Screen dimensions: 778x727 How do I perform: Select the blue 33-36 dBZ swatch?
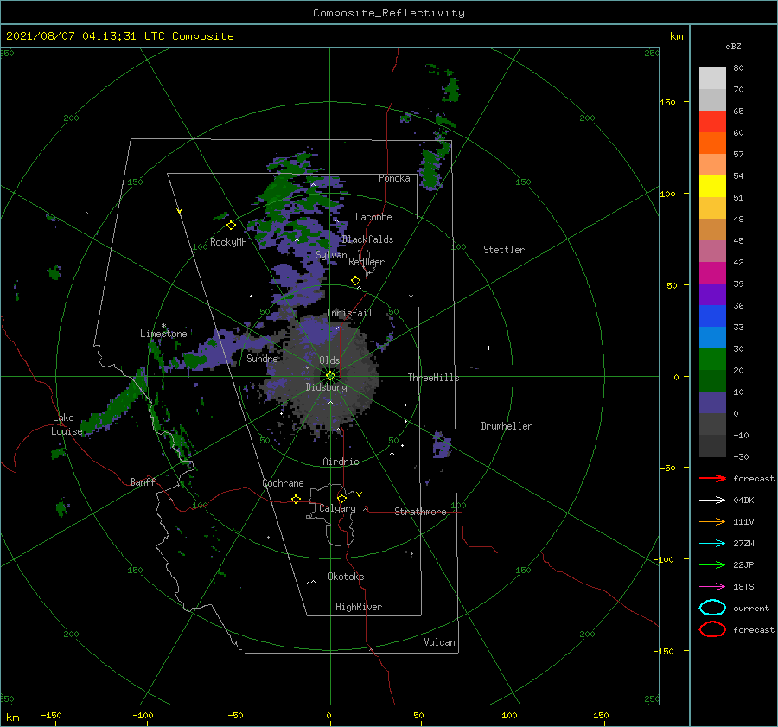712,316
